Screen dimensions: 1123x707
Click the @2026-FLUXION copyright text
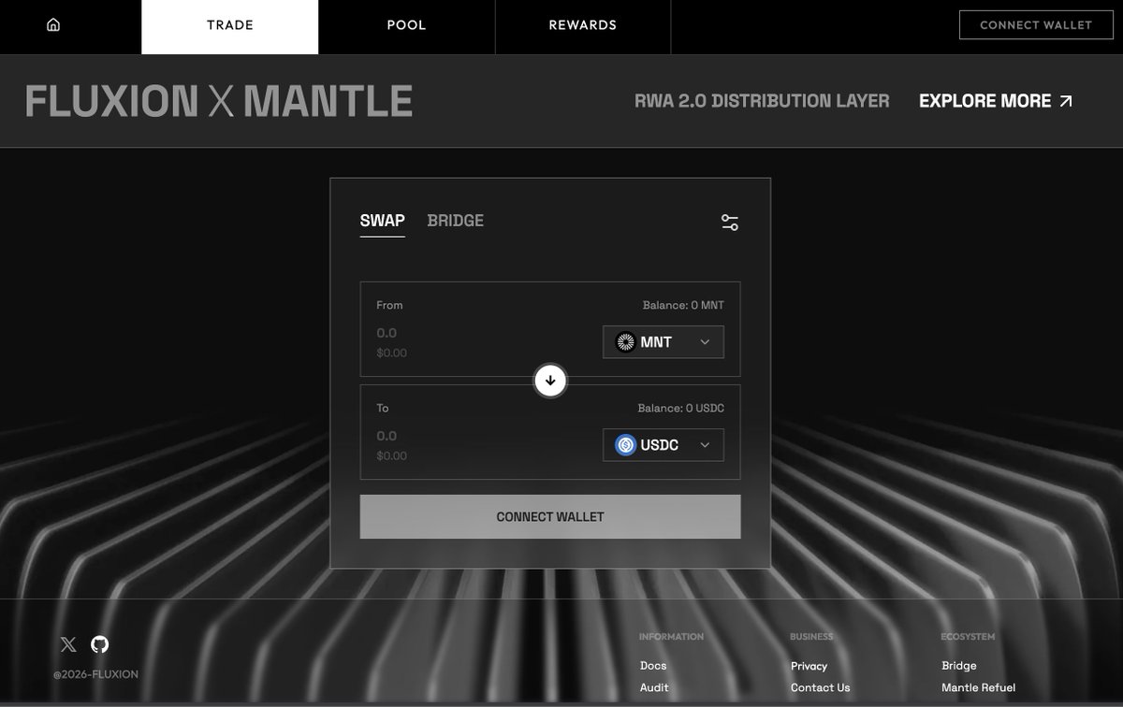point(95,674)
